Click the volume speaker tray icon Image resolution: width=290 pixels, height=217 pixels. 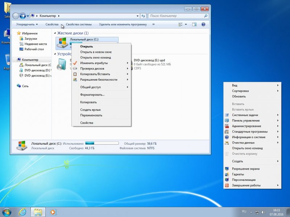tap(263, 212)
